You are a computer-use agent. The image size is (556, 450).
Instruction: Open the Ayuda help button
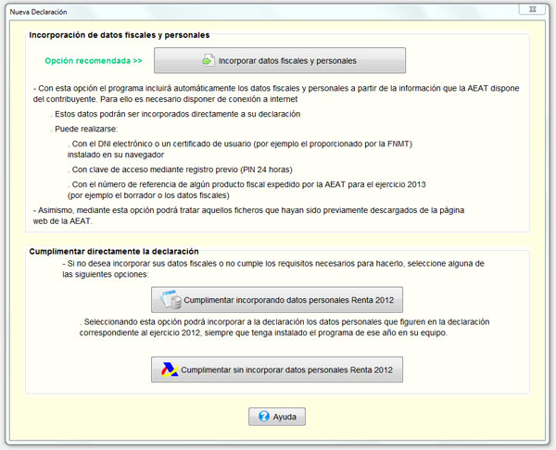[x=277, y=417]
